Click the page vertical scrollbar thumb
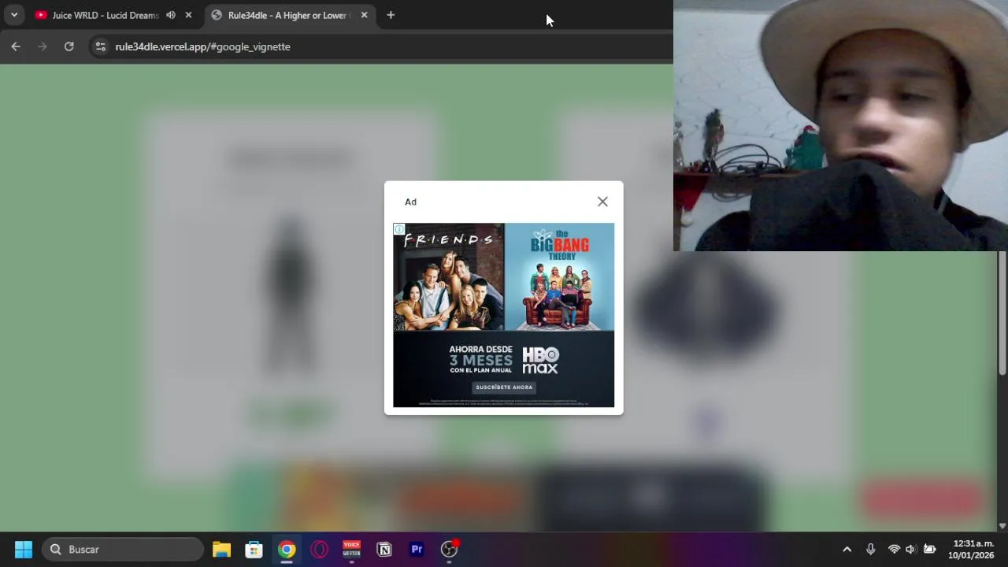 1002,313
